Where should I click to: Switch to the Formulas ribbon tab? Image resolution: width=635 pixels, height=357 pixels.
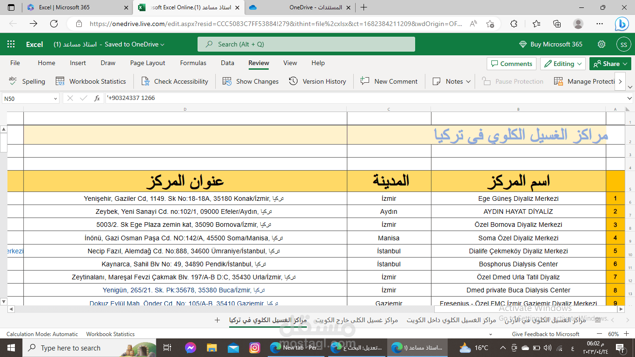click(193, 63)
